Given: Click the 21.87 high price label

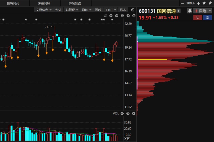Looking at the screenshot, I should pyautogui.click(x=48, y=27).
